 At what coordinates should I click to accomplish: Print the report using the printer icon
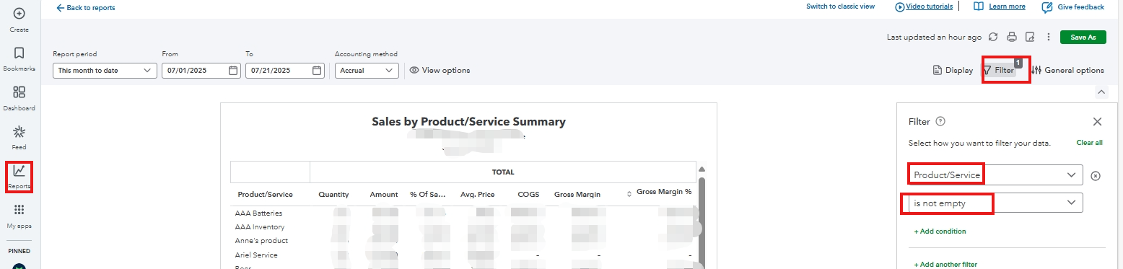[x=1012, y=37]
